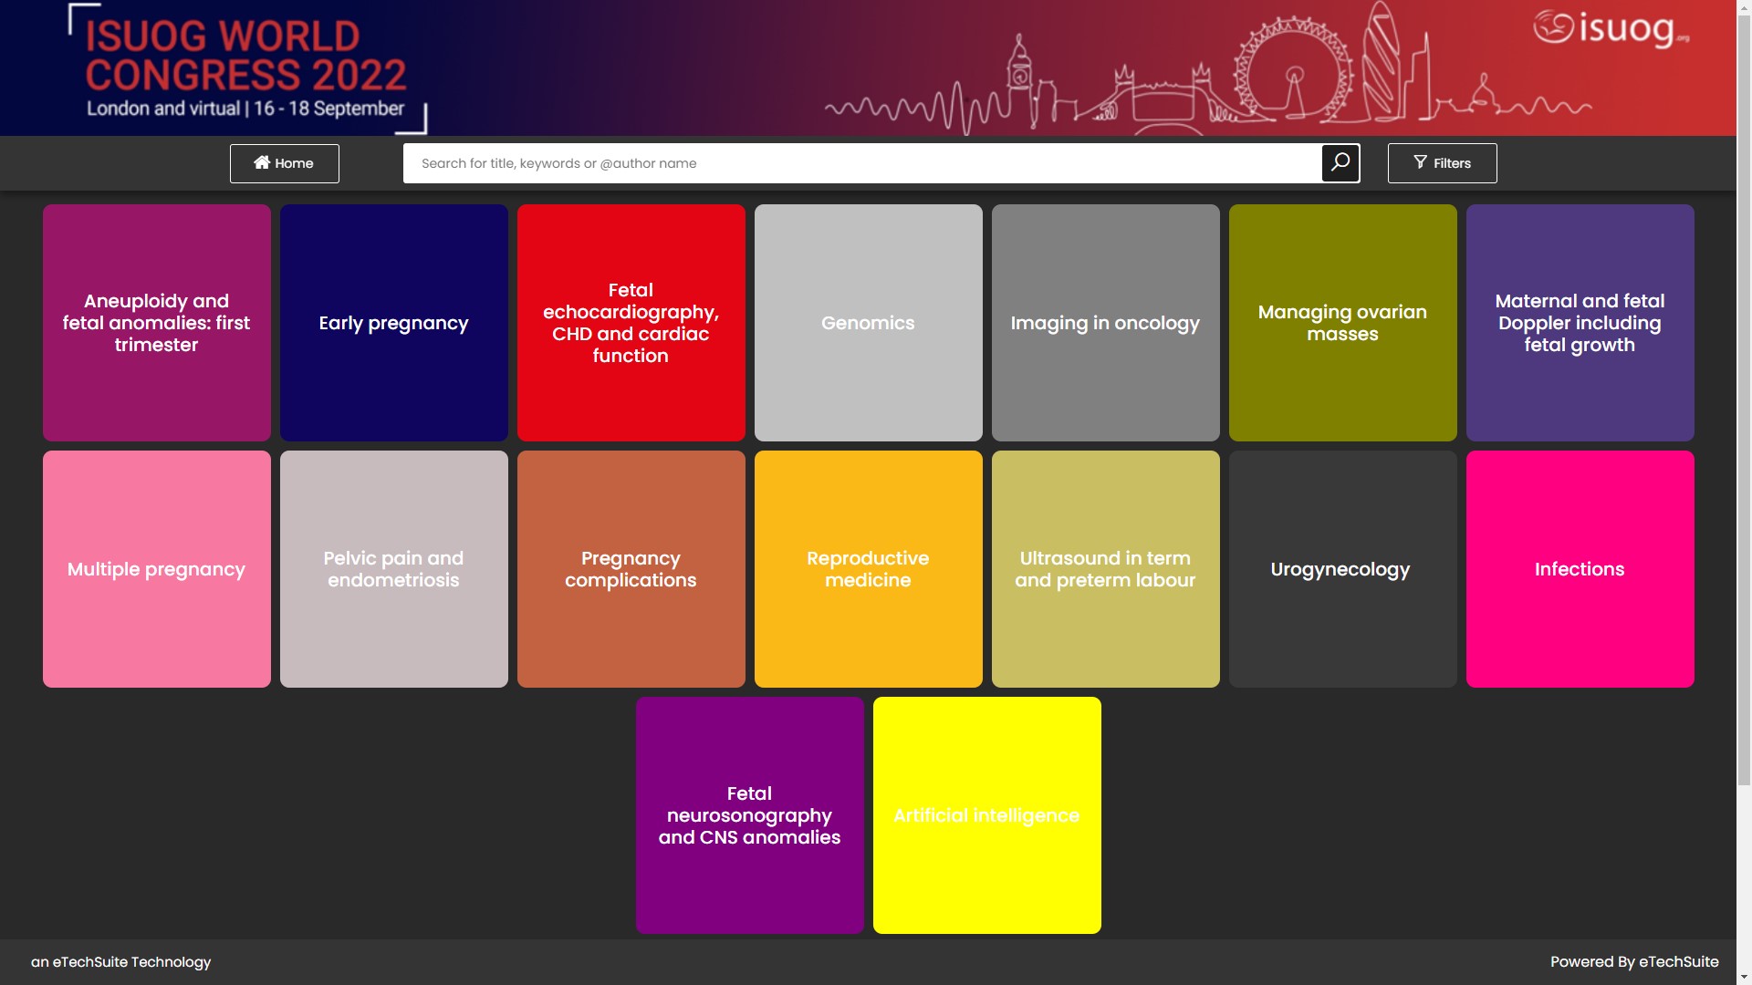Click the Home button with house icon
Screen dimensions: 1752x985
point(284,163)
